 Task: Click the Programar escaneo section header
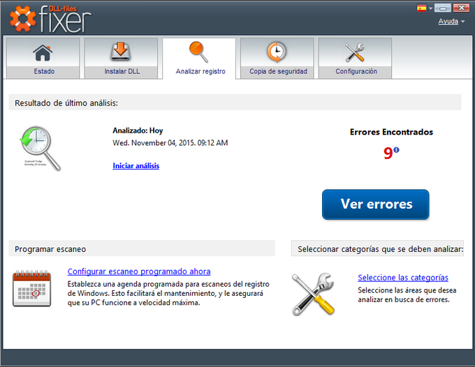click(x=142, y=248)
